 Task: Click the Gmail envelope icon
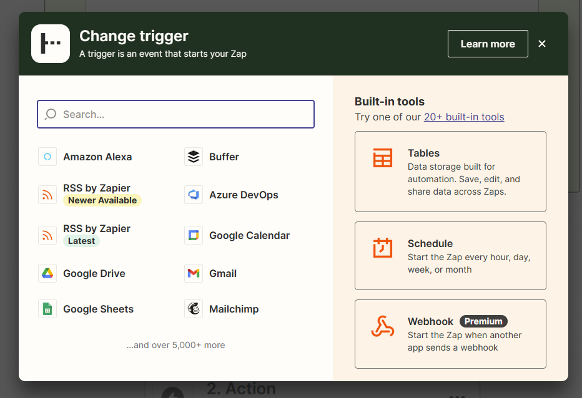tap(194, 273)
